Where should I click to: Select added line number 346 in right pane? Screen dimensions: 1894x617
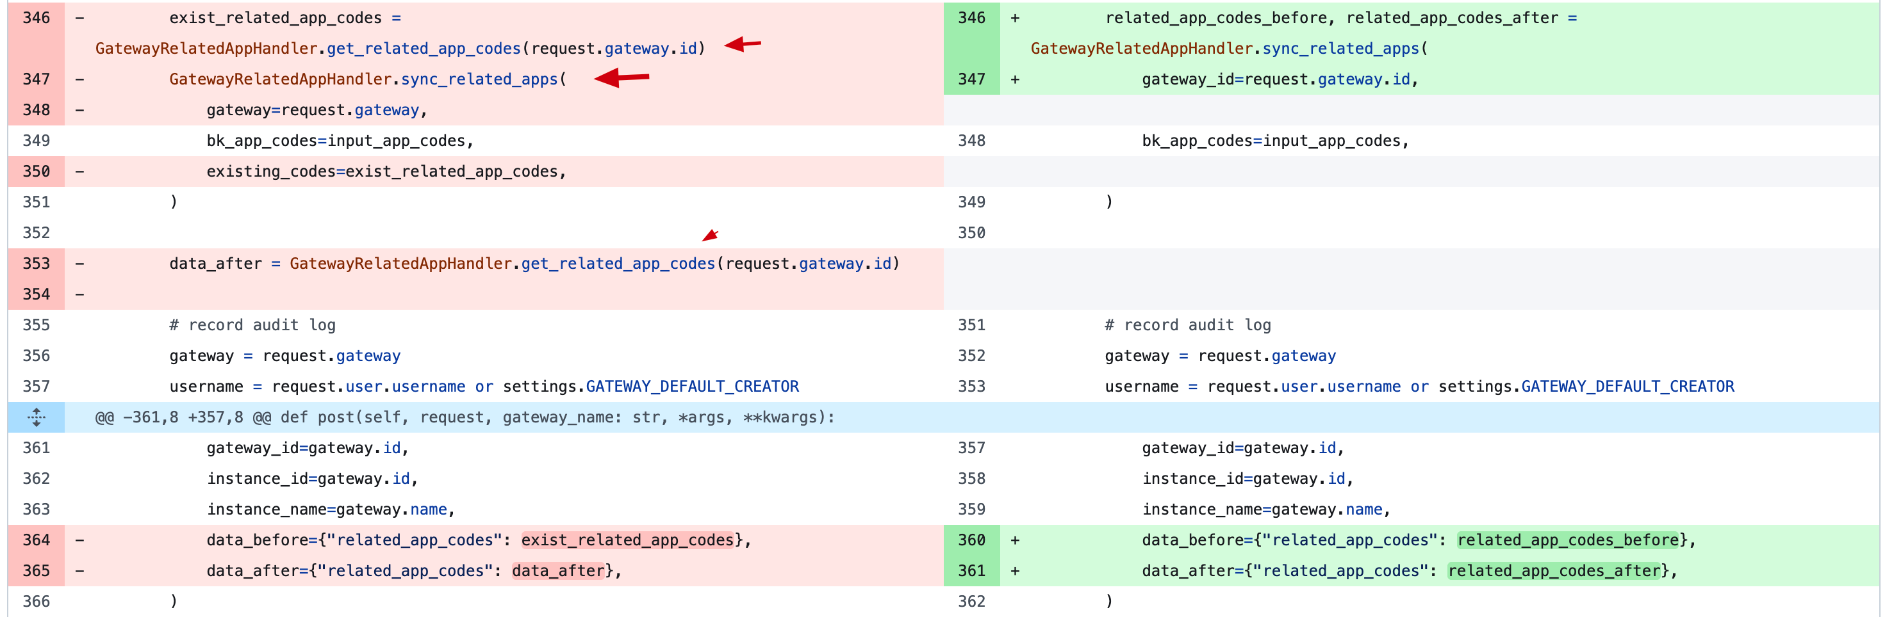[971, 18]
